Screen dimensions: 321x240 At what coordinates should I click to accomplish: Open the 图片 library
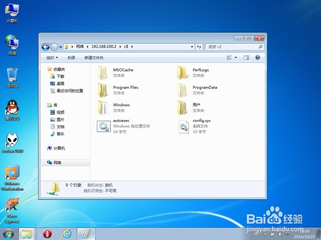point(57,120)
